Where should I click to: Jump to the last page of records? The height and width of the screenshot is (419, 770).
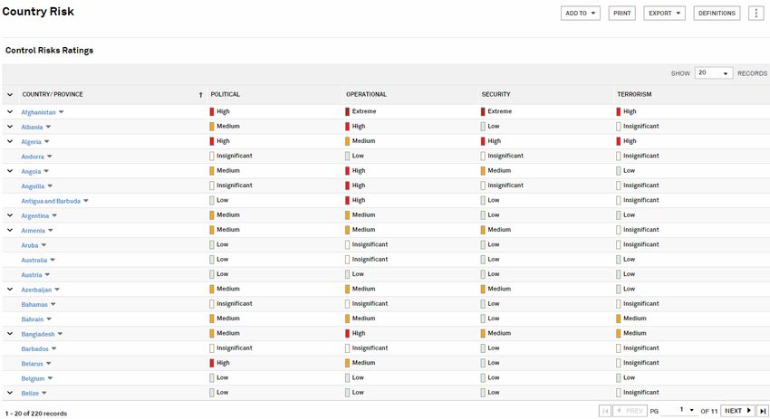[763, 411]
